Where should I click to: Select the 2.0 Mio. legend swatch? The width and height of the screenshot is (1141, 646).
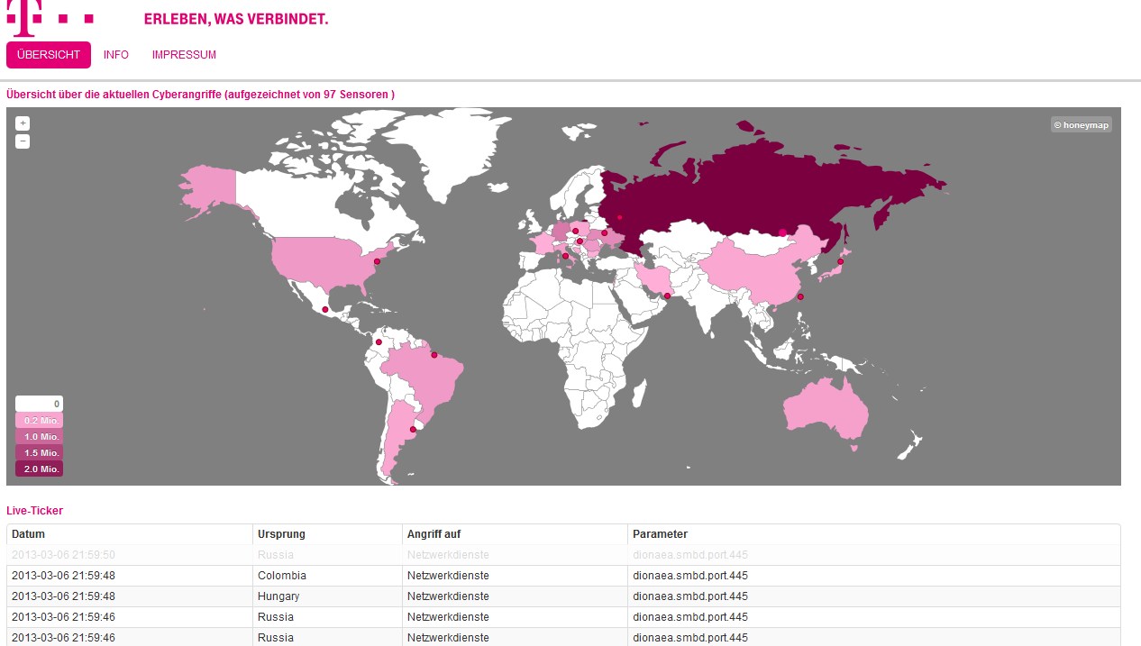coord(40,469)
